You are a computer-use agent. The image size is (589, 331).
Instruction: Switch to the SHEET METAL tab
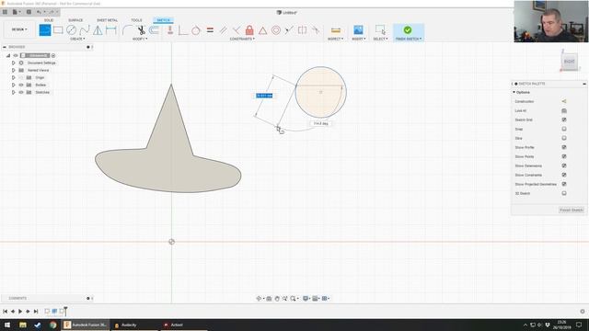pyautogui.click(x=107, y=20)
